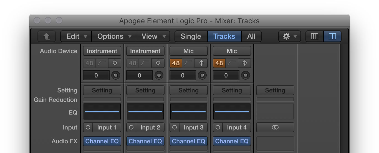Toggle high-pass filter on Input 4 strip
The image size is (379, 153).
pos(232,63)
